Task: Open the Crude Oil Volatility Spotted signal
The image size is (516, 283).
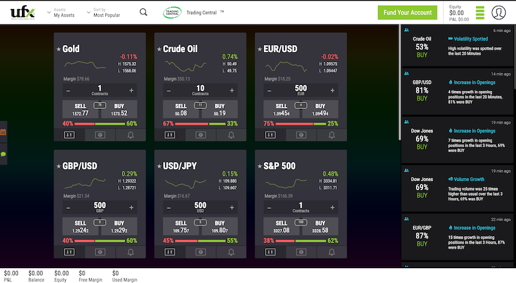Action: (x=457, y=46)
